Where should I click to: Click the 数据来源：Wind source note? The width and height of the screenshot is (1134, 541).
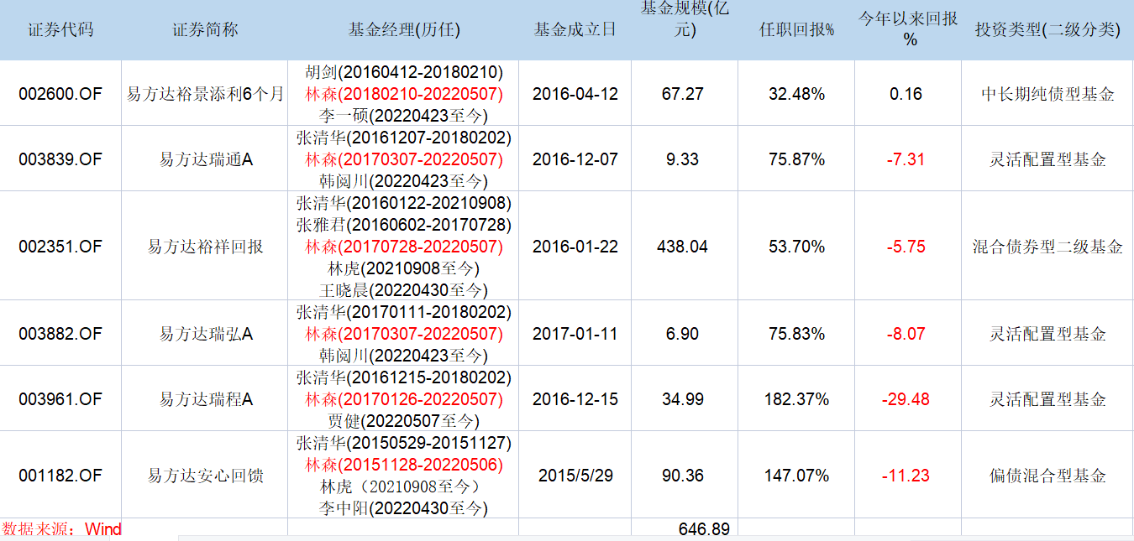(x=61, y=529)
